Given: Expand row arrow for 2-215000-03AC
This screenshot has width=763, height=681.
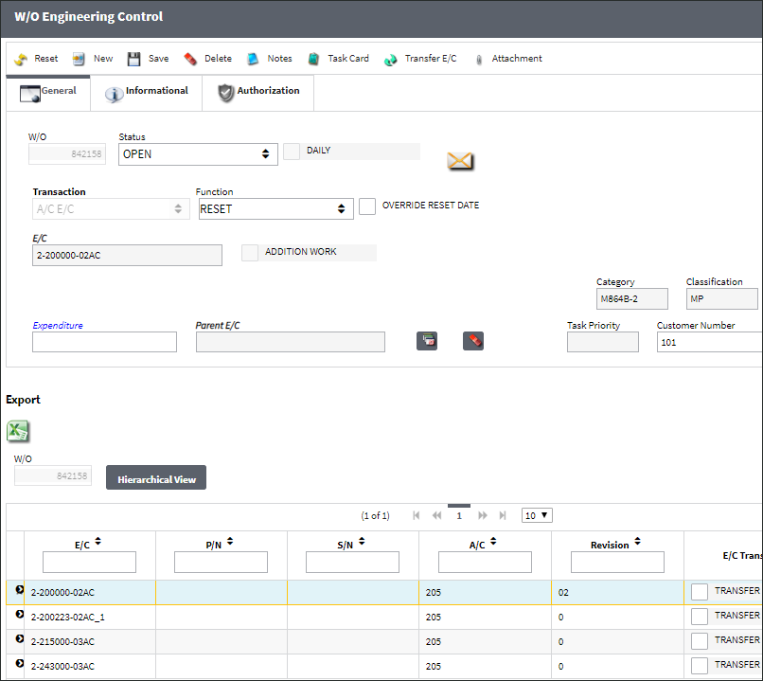Looking at the screenshot, I should click(20, 638).
